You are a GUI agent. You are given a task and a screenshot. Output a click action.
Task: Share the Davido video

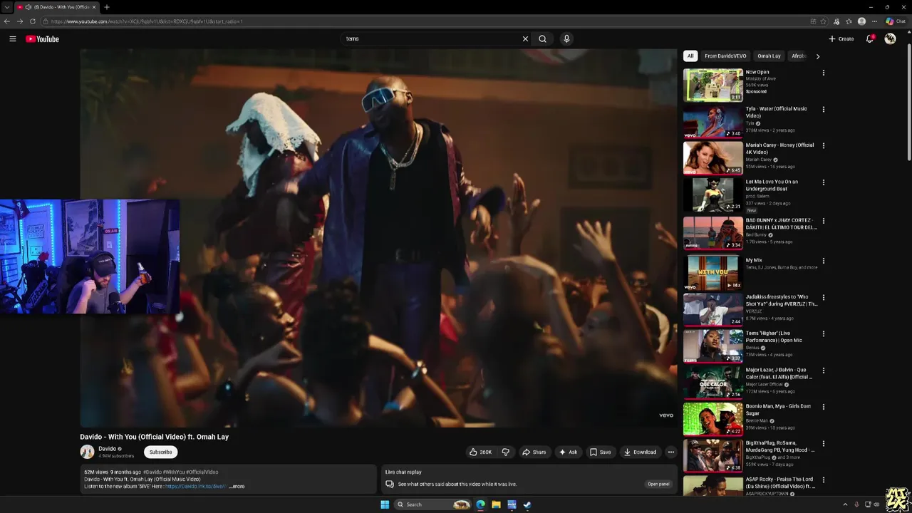pos(534,452)
